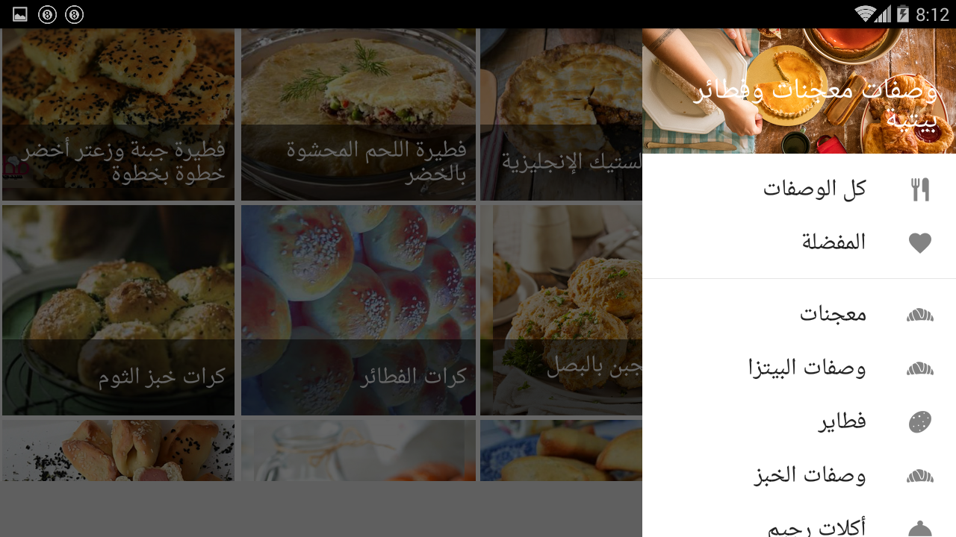Tap the croissant icon beside معجنات
Viewport: 956px width, 537px height.
(x=920, y=315)
